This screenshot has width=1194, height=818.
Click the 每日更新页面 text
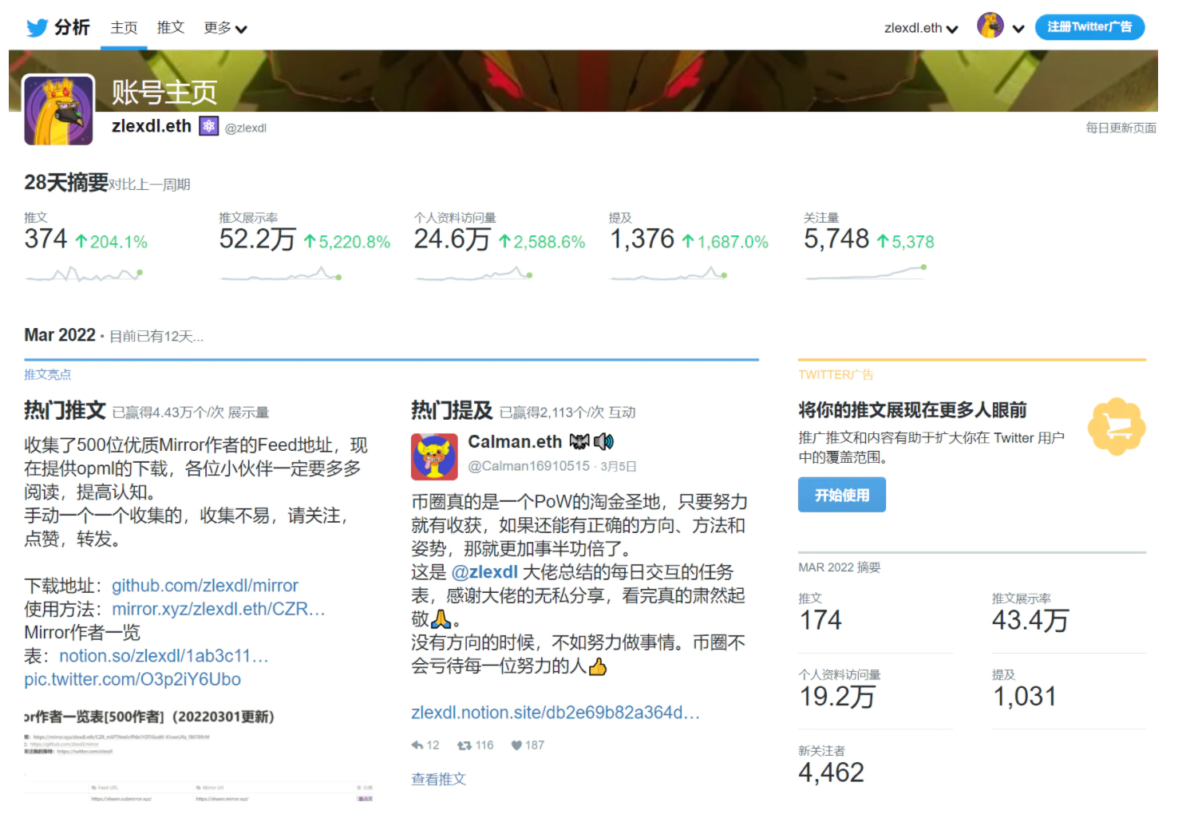pos(1121,128)
